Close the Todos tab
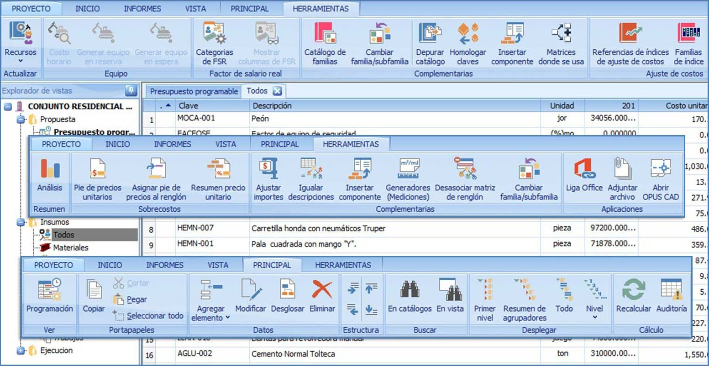The height and width of the screenshot is (366, 709). click(277, 91)
